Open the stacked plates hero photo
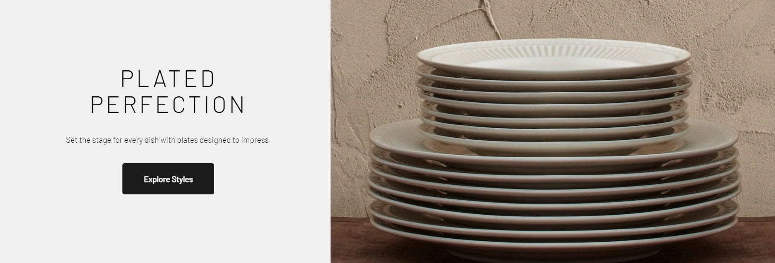775x263 pixels. (x=553, y=131)
